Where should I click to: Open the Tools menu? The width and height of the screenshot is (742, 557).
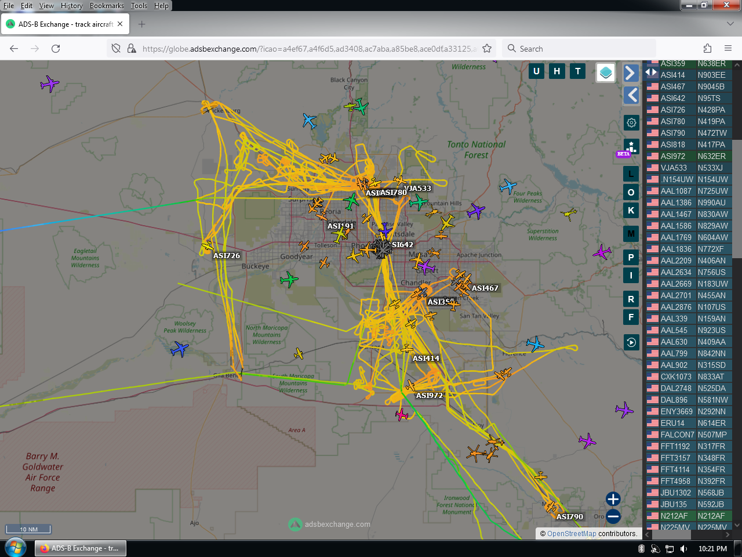pyautogui.click(x=139, y=6)
